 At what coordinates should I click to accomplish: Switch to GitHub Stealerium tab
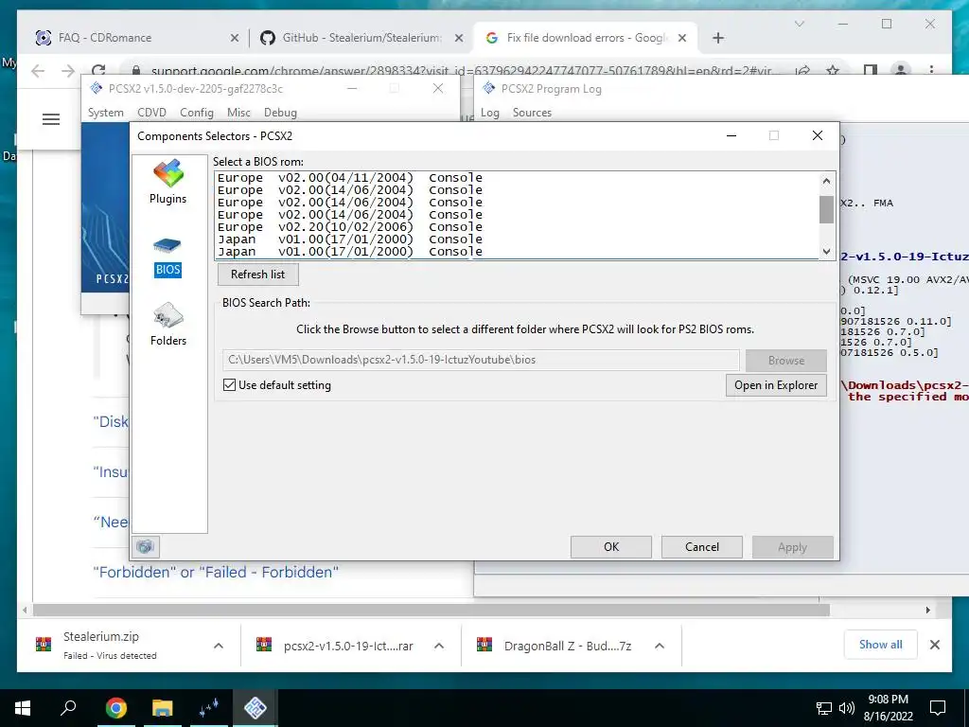(x=361, y=38)
